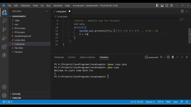Open the Manage gear icon
This screenshot has width=191, height=107.
pos(4,95)
